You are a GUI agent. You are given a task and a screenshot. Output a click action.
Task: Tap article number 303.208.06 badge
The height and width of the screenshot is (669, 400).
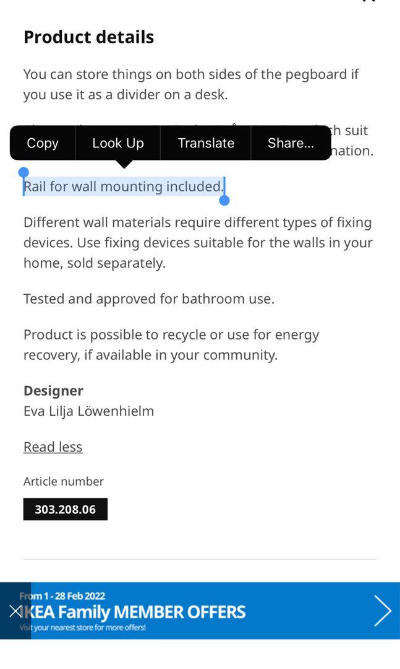point(65,509)
